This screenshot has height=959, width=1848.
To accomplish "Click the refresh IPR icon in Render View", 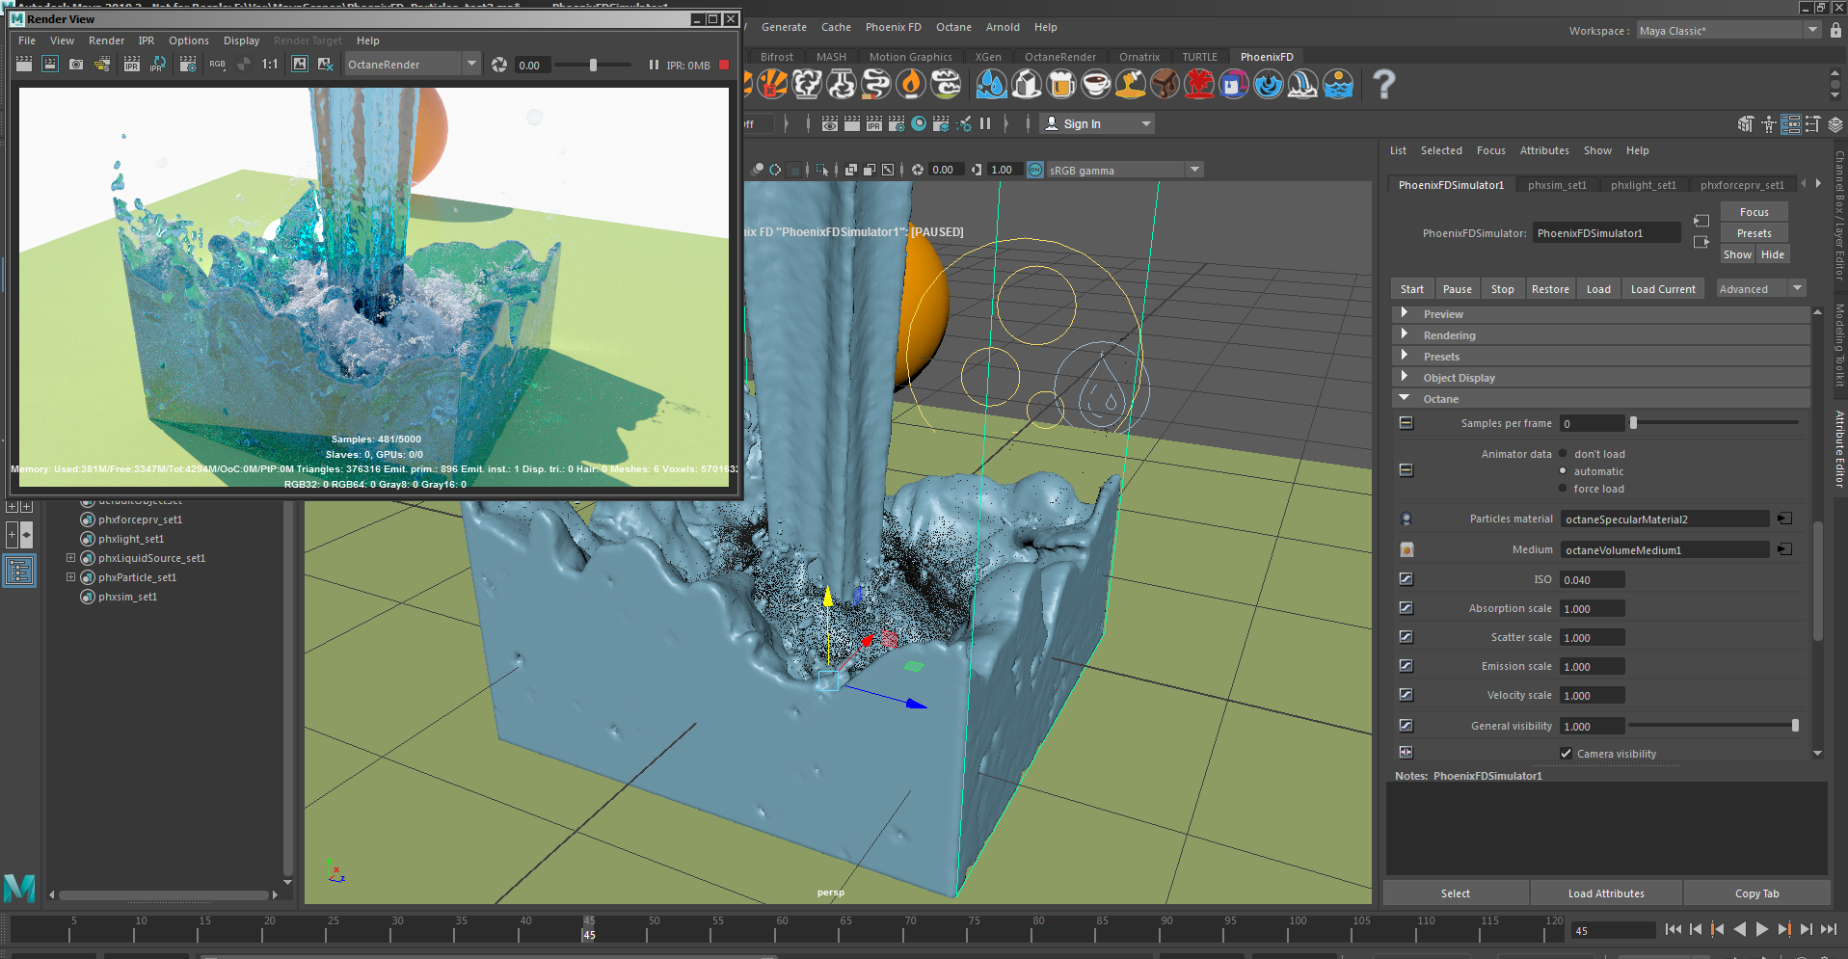I will pos(158,65).
